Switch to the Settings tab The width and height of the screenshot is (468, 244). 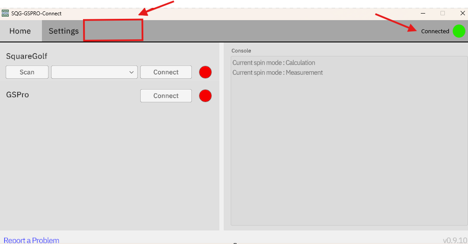click(63, 31)
